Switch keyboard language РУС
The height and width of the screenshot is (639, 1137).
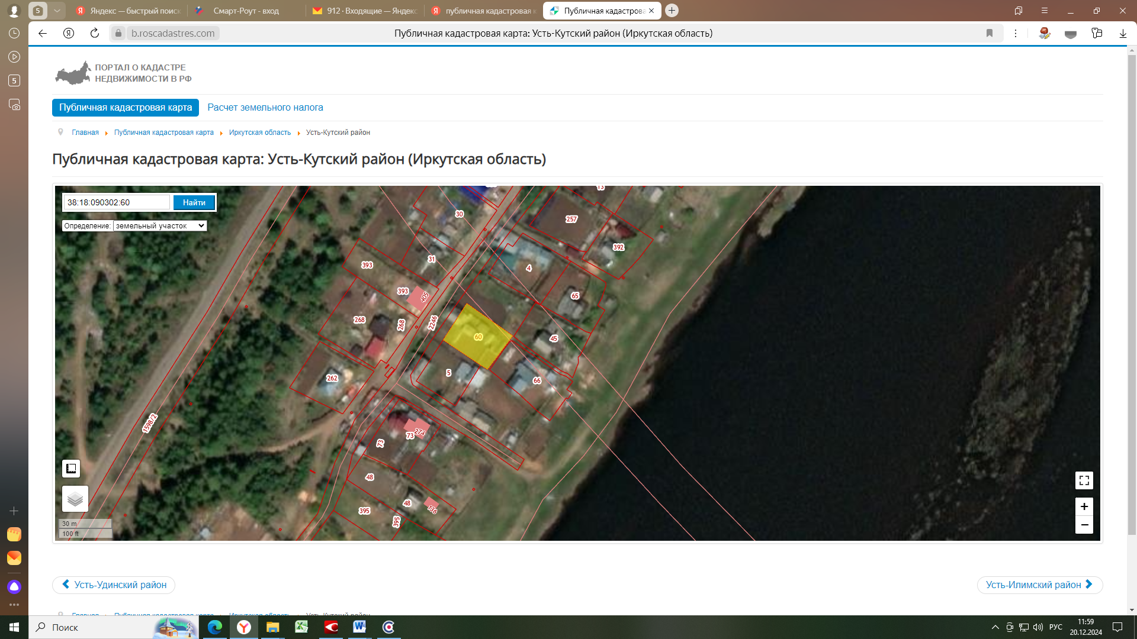pyautogui.click(x=1056, y=627)
